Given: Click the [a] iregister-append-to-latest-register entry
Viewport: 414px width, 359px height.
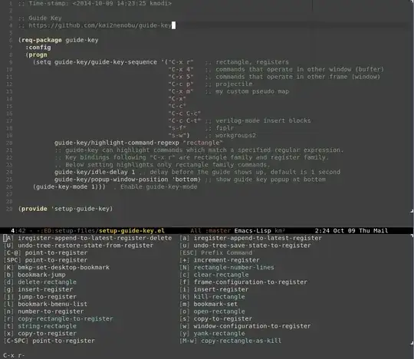Looking at the screenshot, I should [x=251, y=238].
